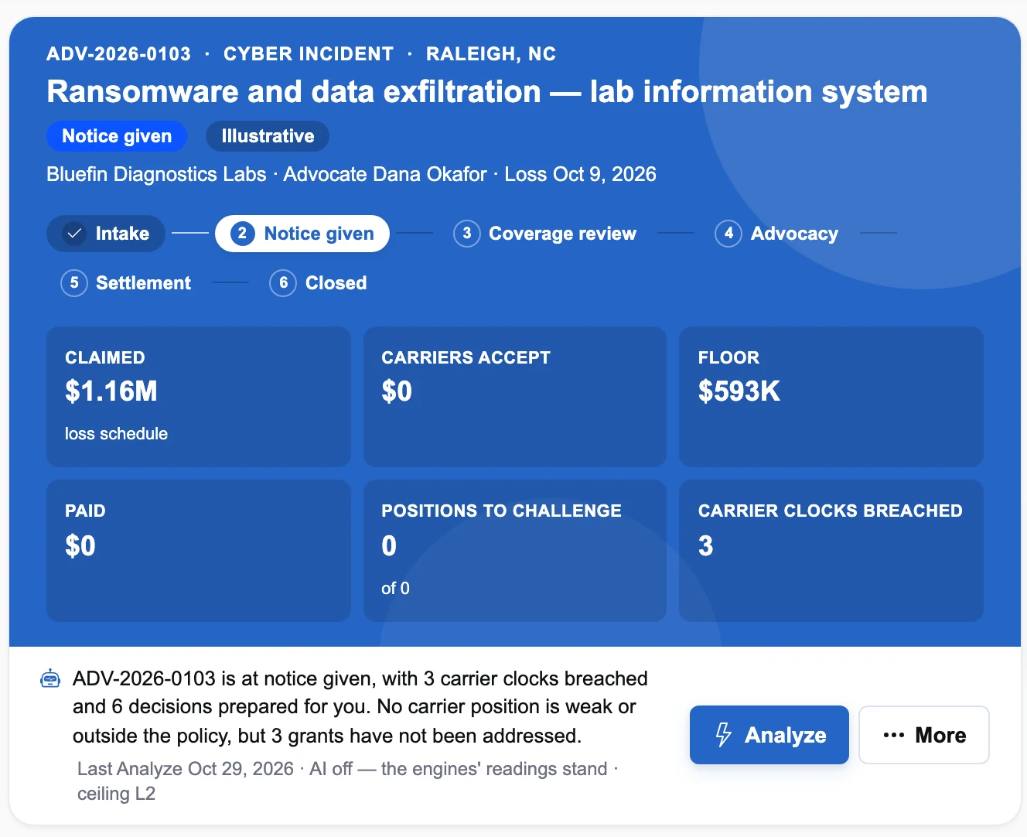The height and width of the screenshot is (837, 1027).
Task: Click the Last Analyze Oct 29, 2026 text
Action: (x=186, y=769)
